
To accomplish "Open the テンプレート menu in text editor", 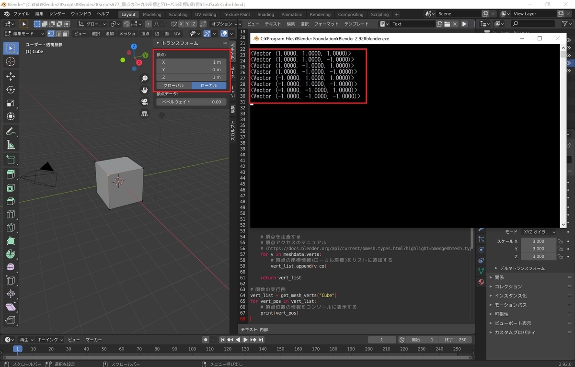I will tap(356, 24).
